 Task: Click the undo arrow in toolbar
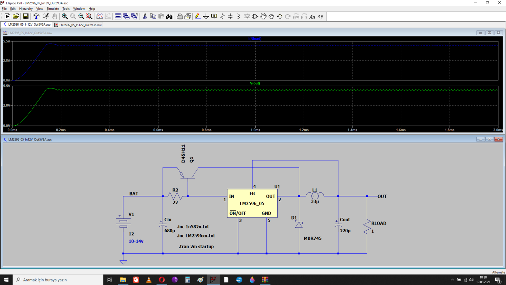pos(280,16)
